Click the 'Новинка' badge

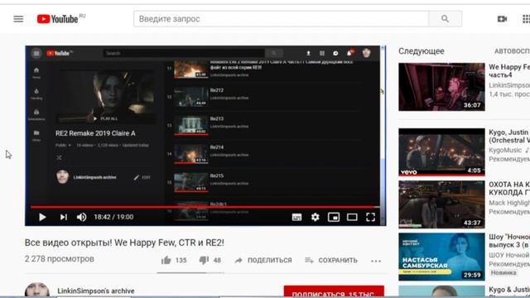[x=503, y=272]
